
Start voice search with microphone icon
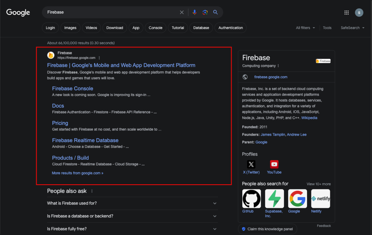[195, 12]
